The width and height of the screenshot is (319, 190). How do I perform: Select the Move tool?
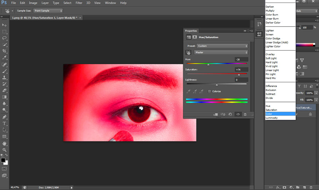(x=4, y=25)
